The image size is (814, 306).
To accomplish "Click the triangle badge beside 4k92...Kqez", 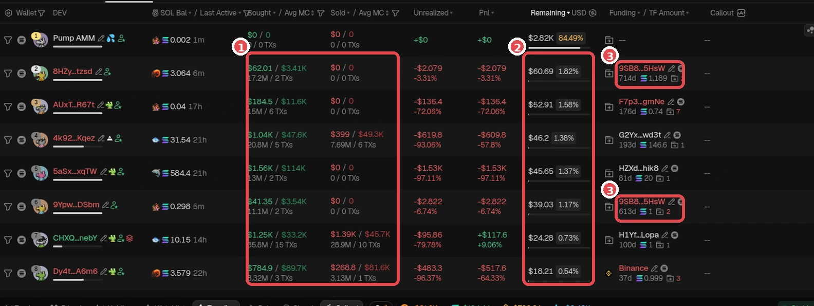I will [109, 138].
